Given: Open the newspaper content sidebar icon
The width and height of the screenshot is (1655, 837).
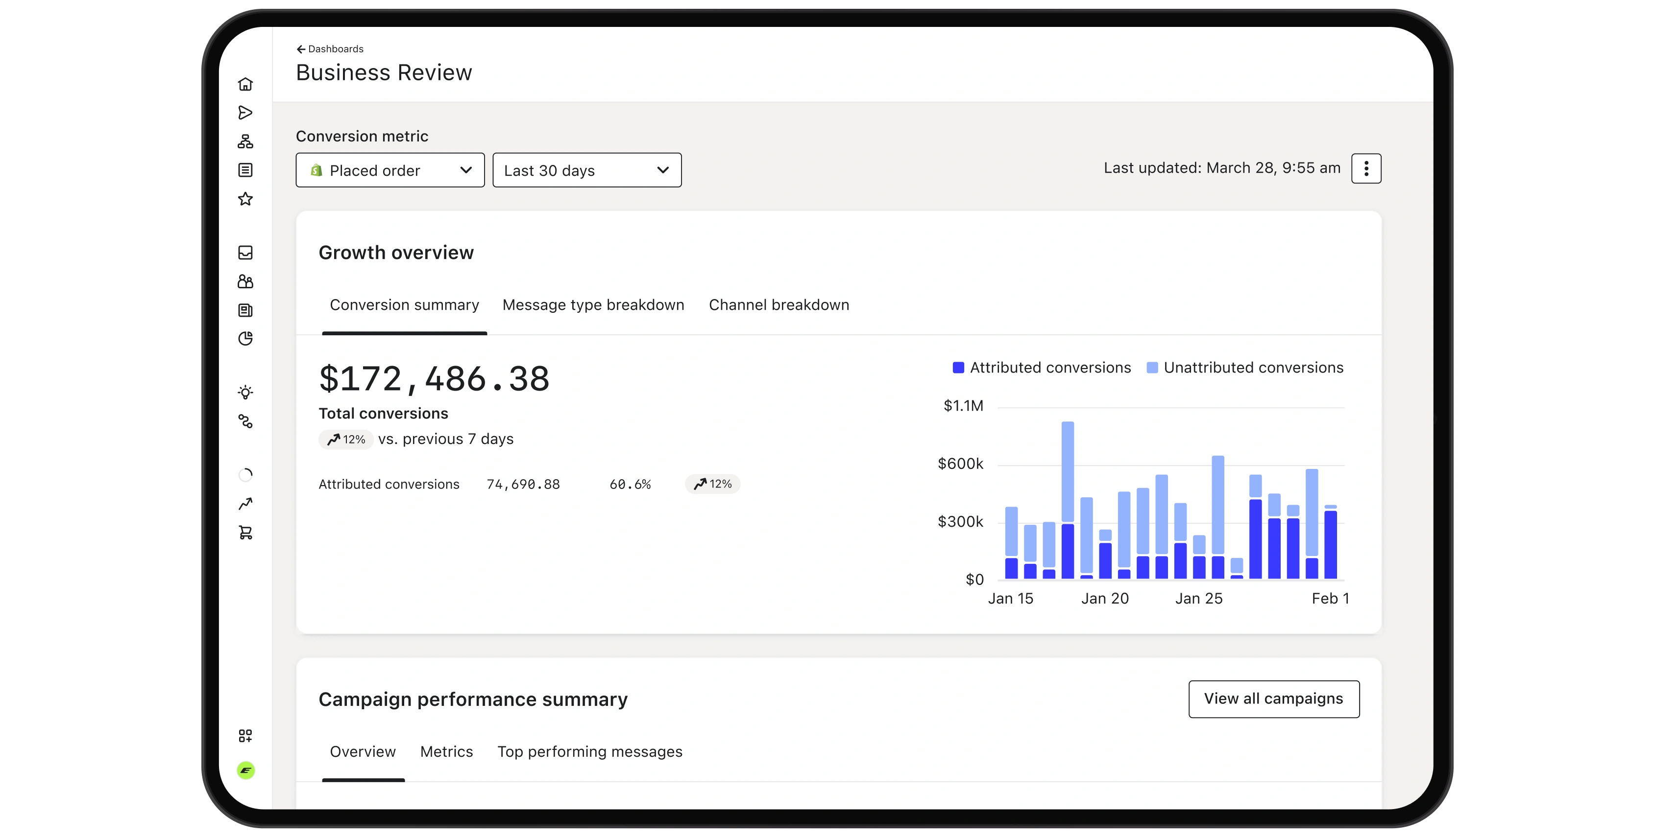Looking at the screenshot, I should pos(245,311).
